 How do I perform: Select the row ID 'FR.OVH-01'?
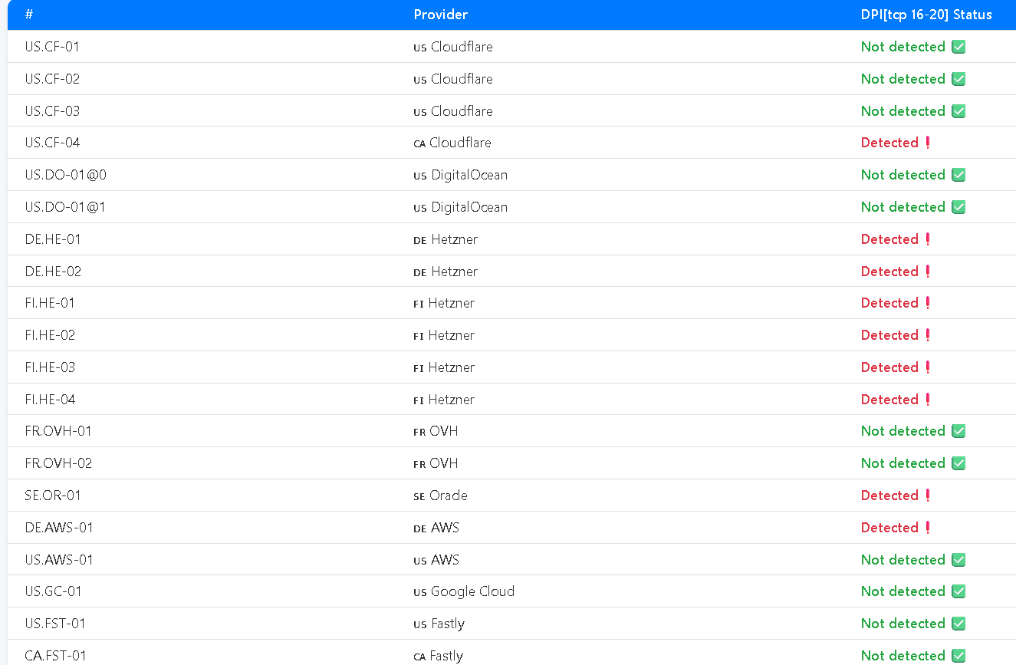pos(58,431)
